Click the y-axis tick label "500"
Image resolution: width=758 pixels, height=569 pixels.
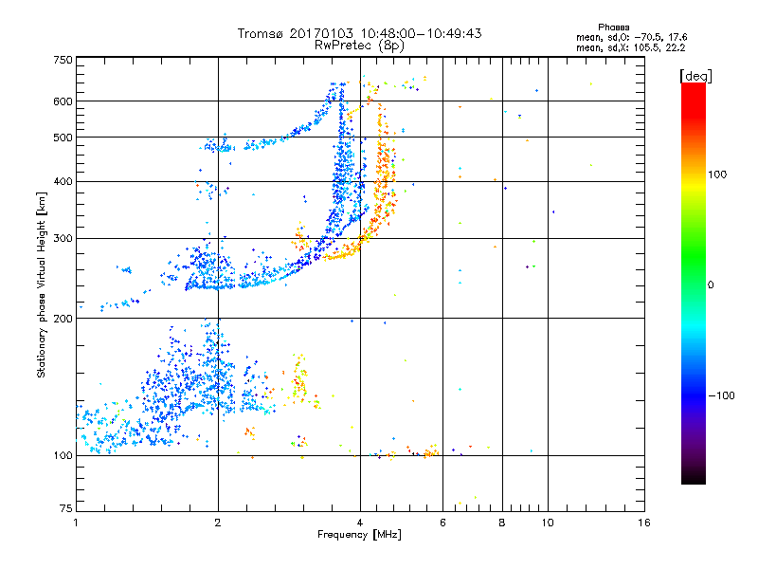63,138
